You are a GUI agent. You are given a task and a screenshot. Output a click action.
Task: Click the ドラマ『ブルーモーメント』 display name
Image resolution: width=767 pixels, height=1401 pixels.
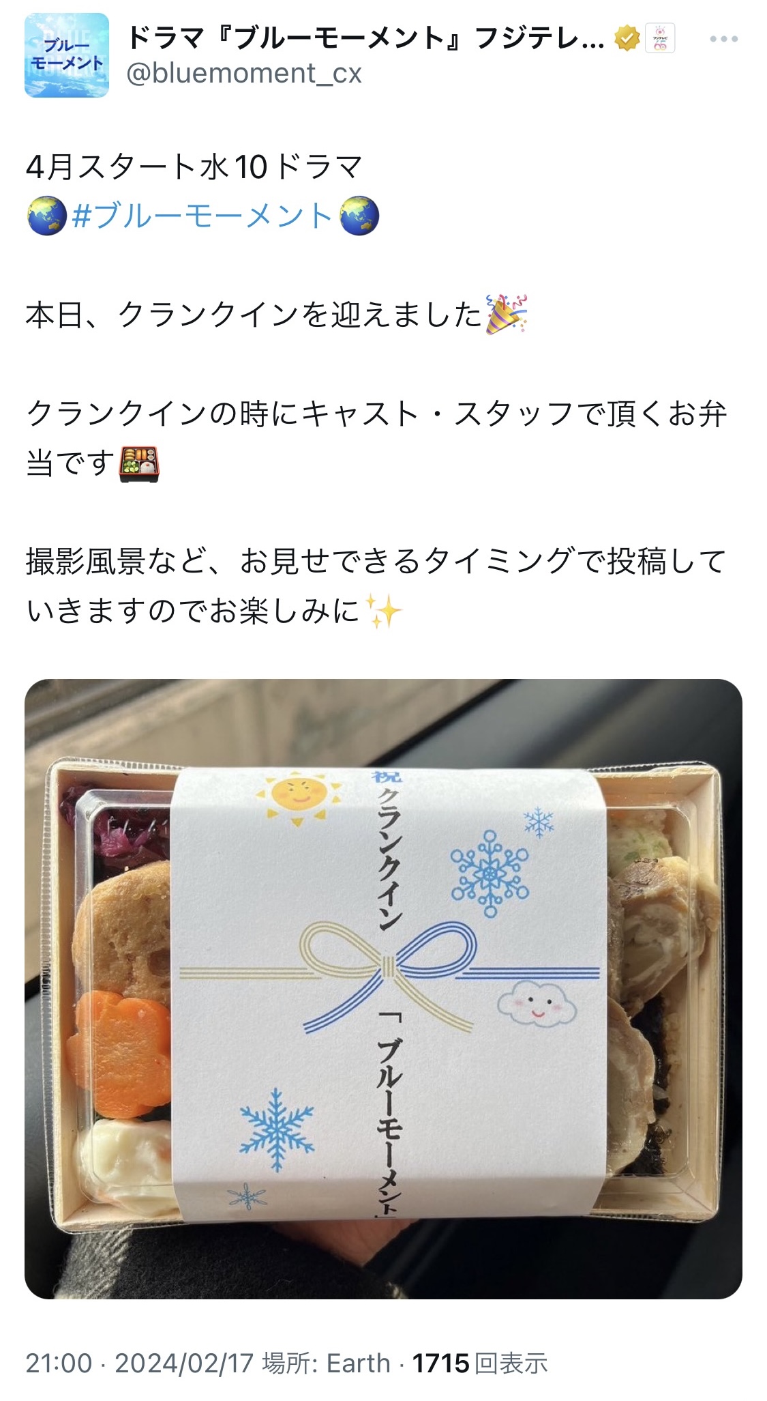pos(365,38)
